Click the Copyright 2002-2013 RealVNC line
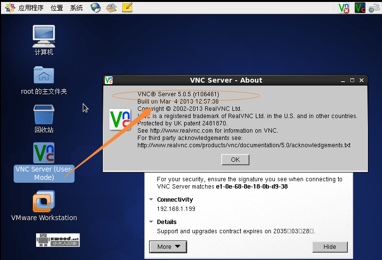The width and height of the screenshot is (382, 260). [190, 109]
